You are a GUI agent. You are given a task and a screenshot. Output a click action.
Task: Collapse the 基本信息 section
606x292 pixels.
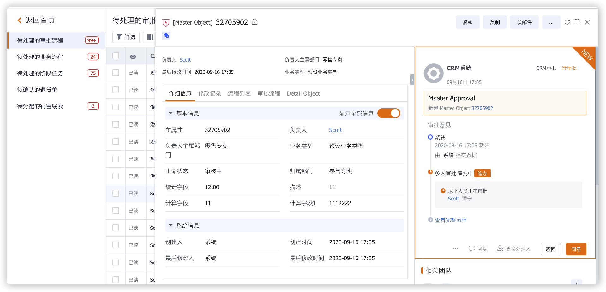click(171, 113)
